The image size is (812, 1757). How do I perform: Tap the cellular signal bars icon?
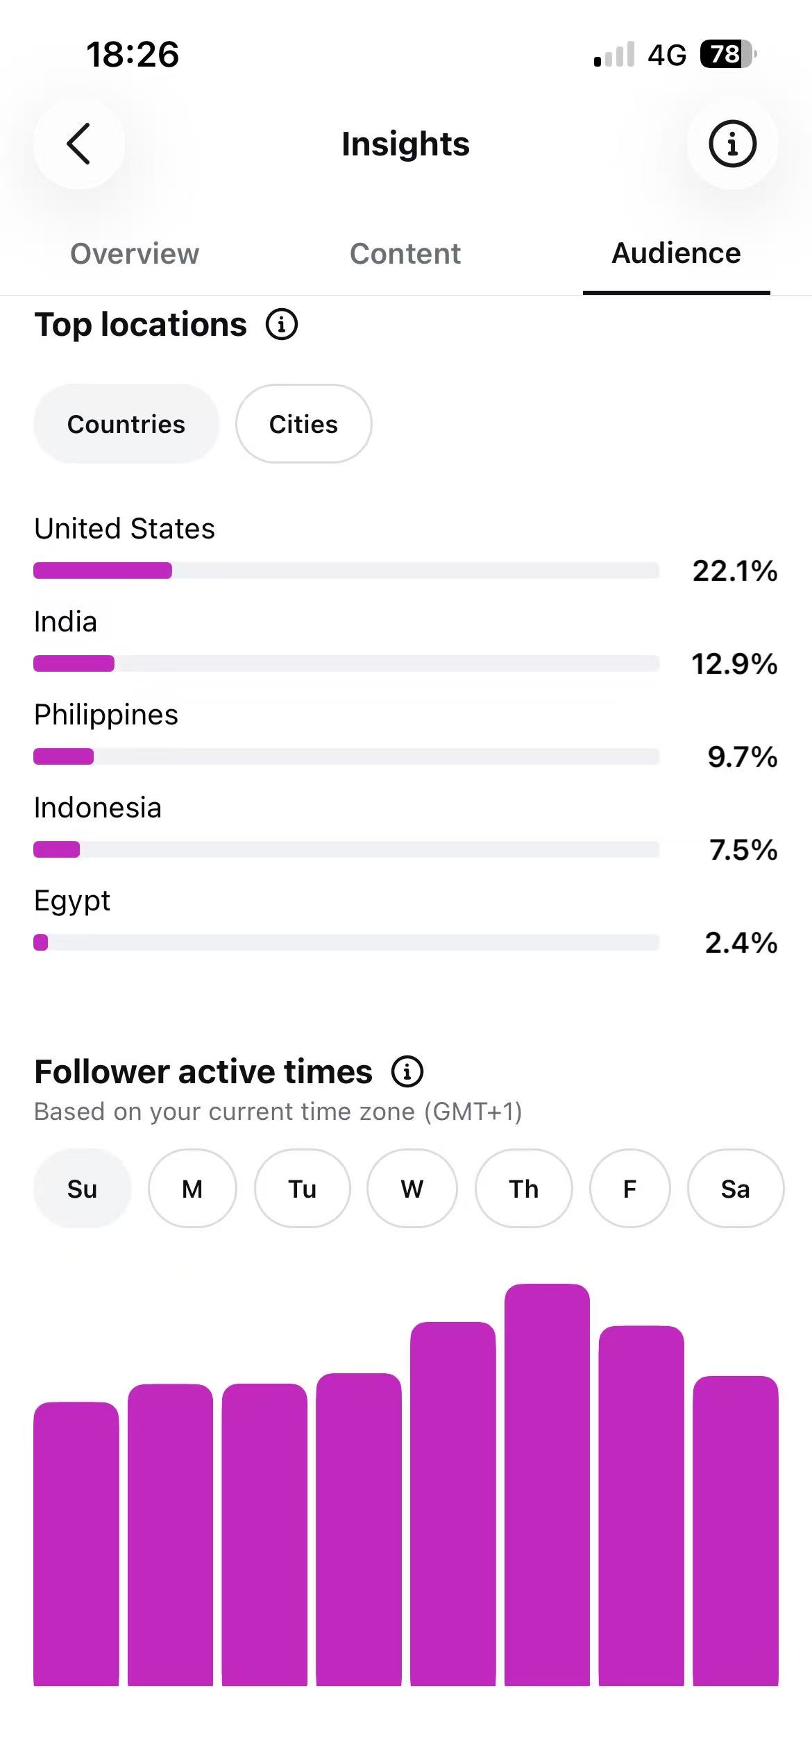pyautogui.click(x=614, y=54)
